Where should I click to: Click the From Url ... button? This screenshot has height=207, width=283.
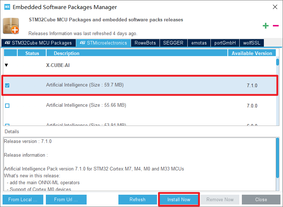click(66, 199)
